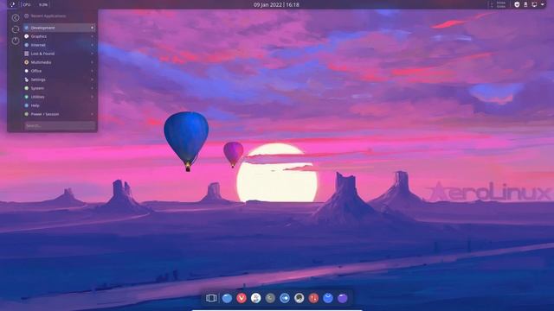Open the Office category
554x311 pixels.
60,71
